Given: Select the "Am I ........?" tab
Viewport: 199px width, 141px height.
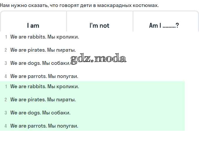Looking at the screenshot, I should coord(164,25).
